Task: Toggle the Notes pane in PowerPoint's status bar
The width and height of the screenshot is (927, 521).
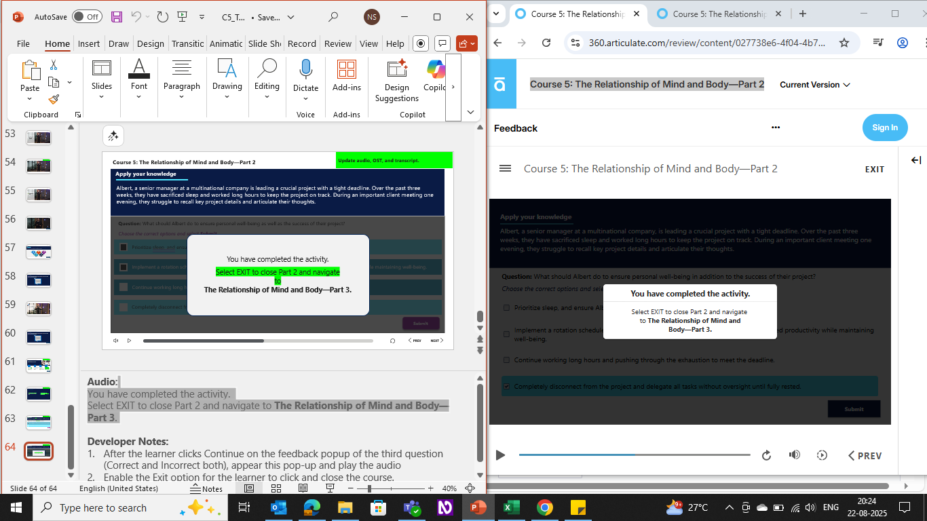Action: coord(206,488)
